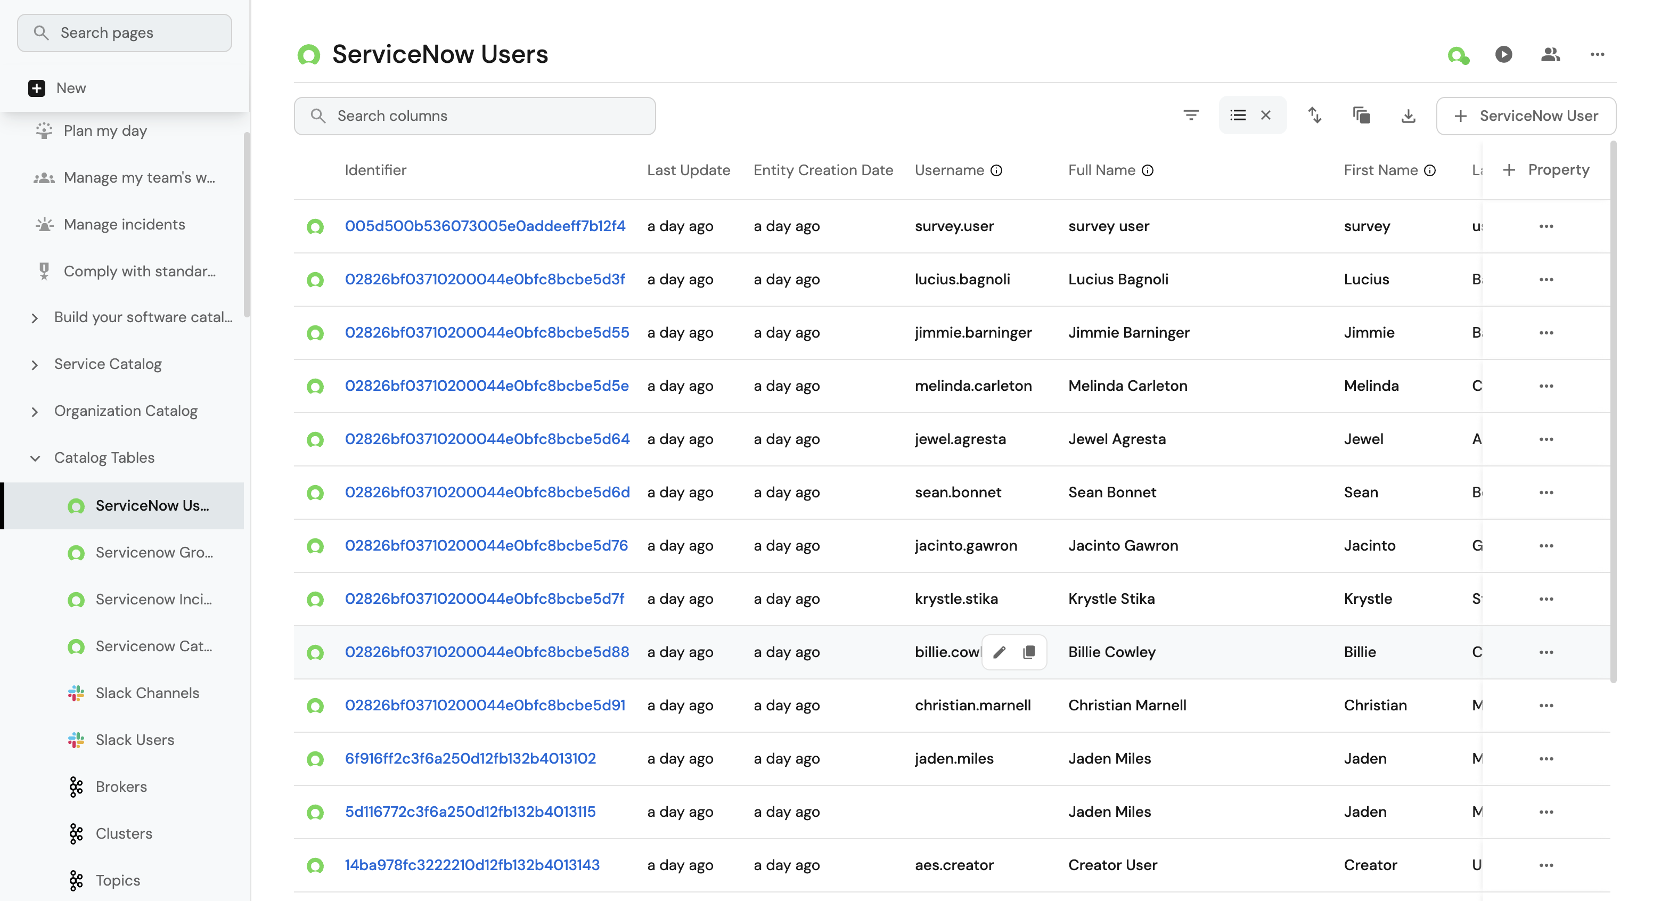This screenshot has height=901, width=1653.
Task: Open row actions for Billie Cowley
Action: click(x=1546, y=652)
